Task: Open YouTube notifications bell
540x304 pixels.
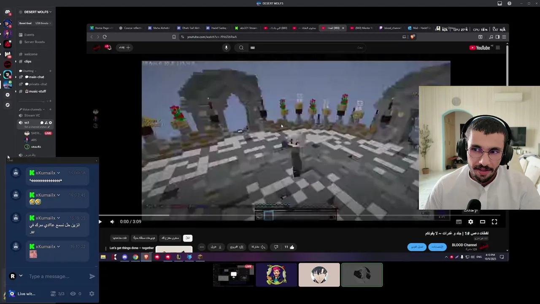Action: tap(108, 47)
